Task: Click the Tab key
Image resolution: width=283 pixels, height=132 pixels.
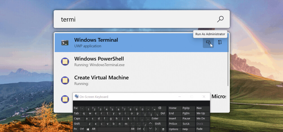Action: [77, 114]
